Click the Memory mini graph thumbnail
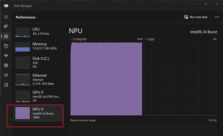This screenshot has height=136, width=223. (23, 47)
